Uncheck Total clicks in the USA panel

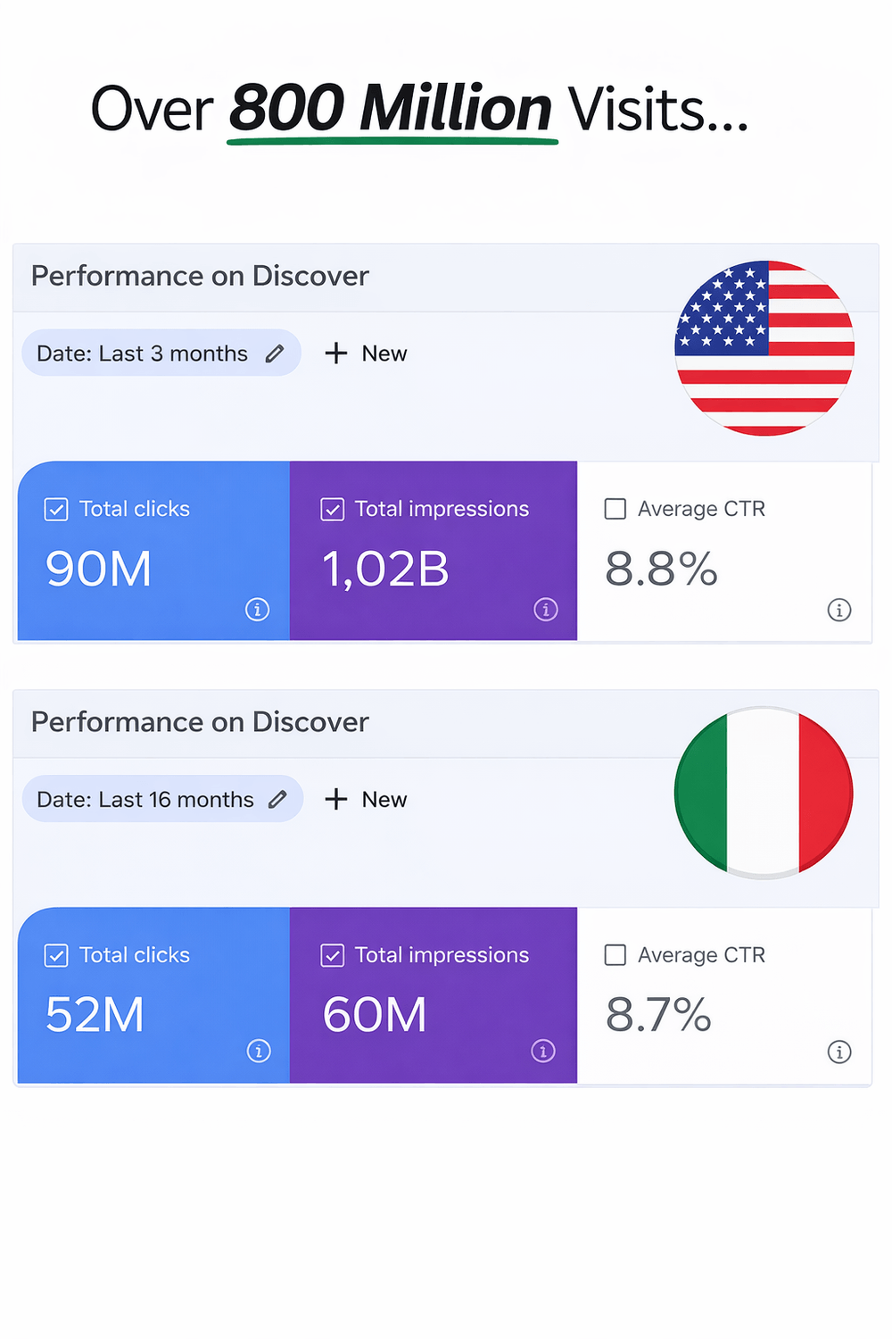pyautogui.click(x=56, y=510)
